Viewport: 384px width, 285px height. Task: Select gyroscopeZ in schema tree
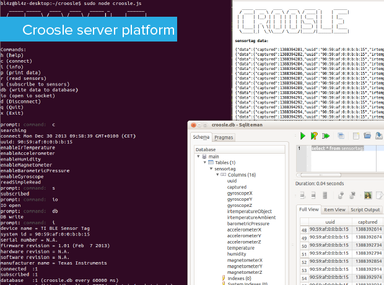(x=240, y=205)
